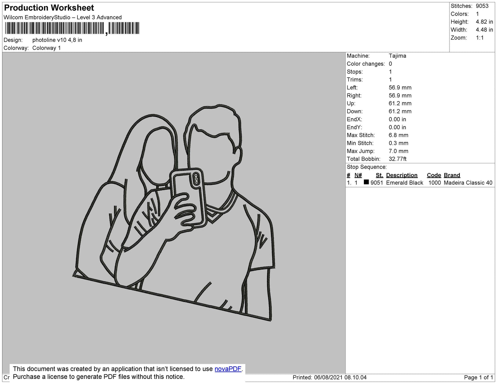This screenshot has height=384, width=497.
Task: Click the Right value '56.9 mm'
Action: (400, 96)
